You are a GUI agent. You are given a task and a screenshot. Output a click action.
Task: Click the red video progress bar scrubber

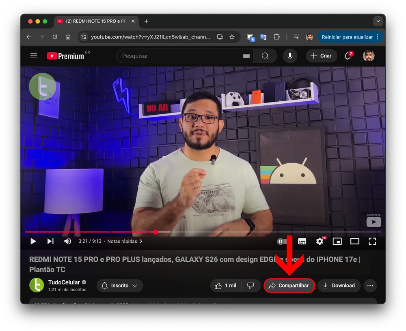pyautogui.click(x=156, y=232)
